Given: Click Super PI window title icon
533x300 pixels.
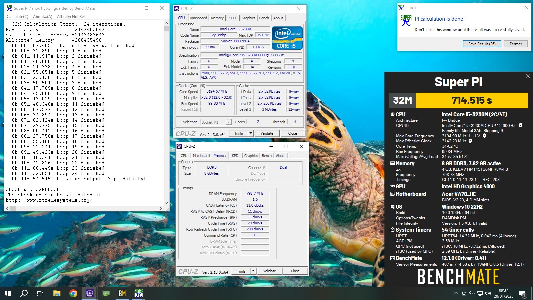Looking at the screenshot, I should (10, 8).
